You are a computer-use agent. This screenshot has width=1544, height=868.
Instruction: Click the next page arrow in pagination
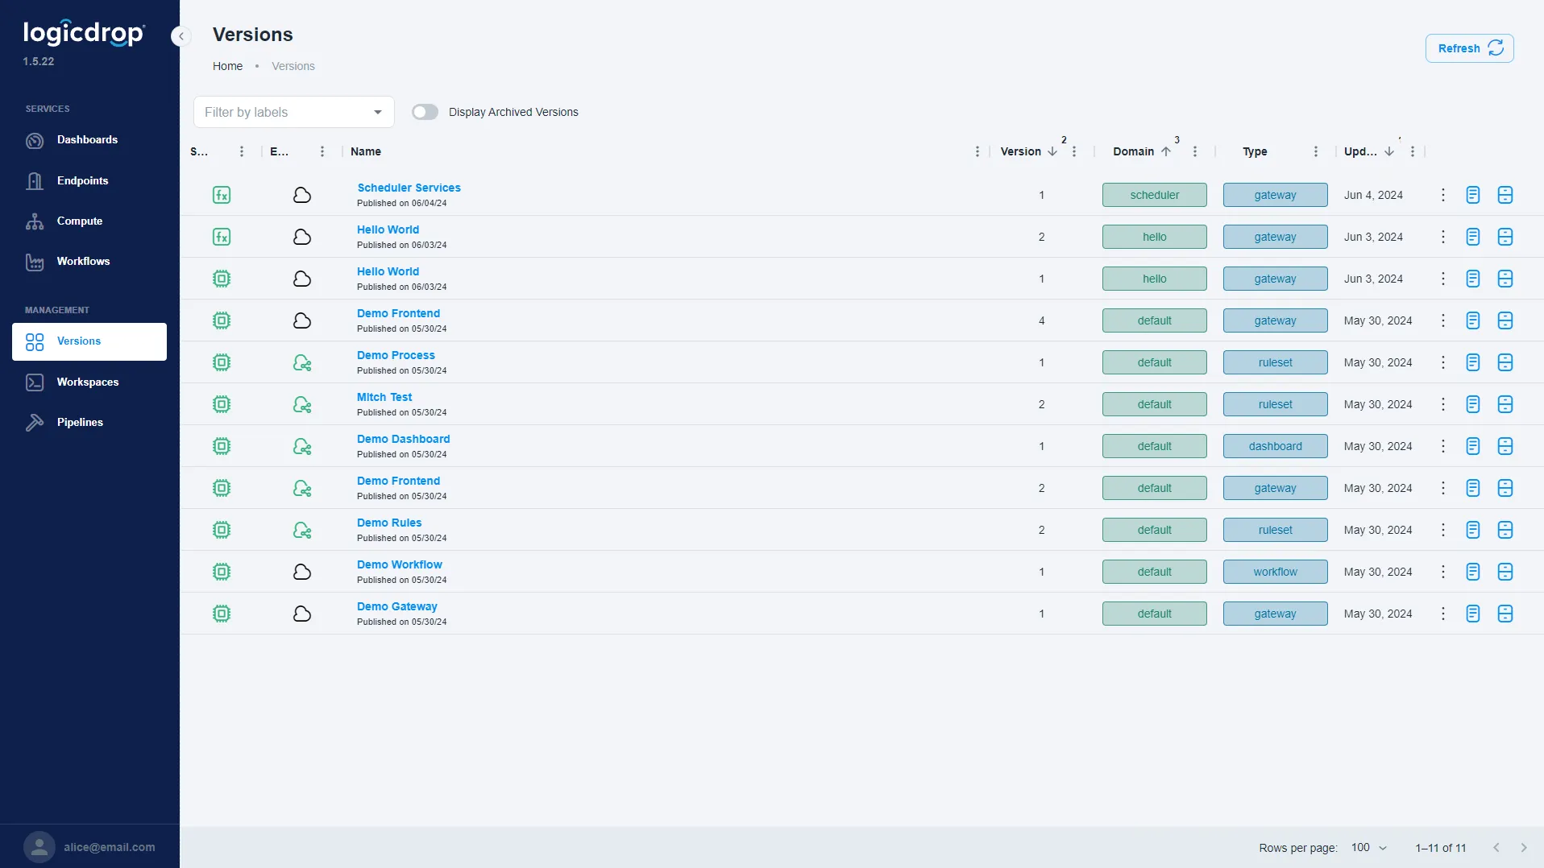1524,848
